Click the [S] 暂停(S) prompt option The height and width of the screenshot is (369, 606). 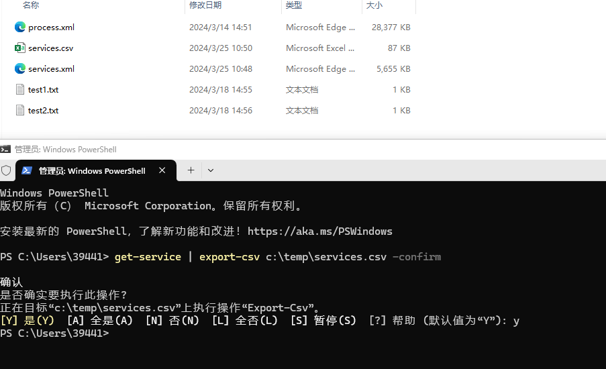[323, 320]
